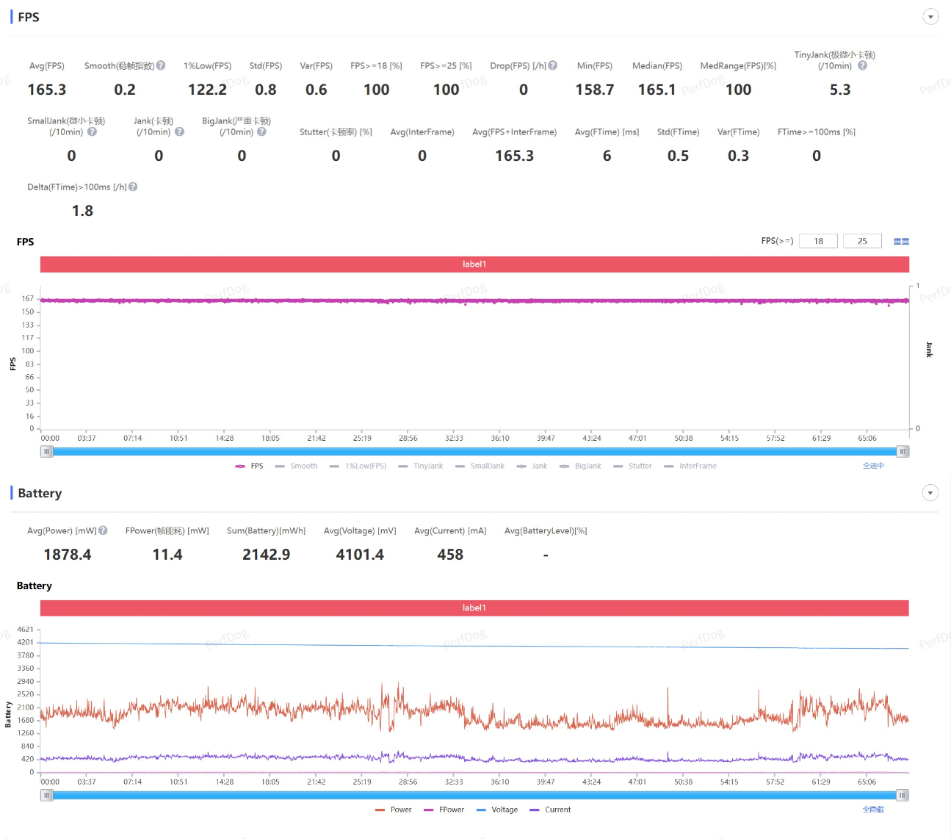The height and width of the screenshot is (839, 951).
Task: Select label1 bar above FPS chart
Action: coord(474,264)
